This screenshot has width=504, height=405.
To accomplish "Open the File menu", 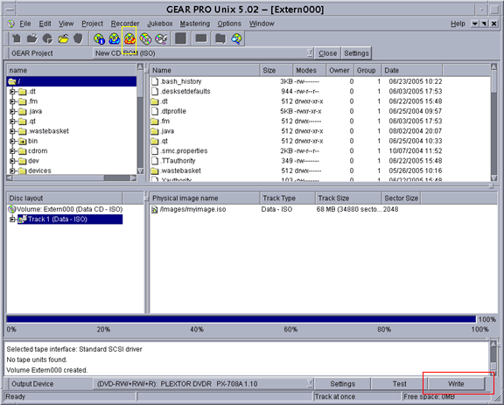I will [x=25, y=24].
